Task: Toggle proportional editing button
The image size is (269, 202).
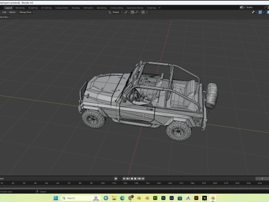Action: point(143,12)
